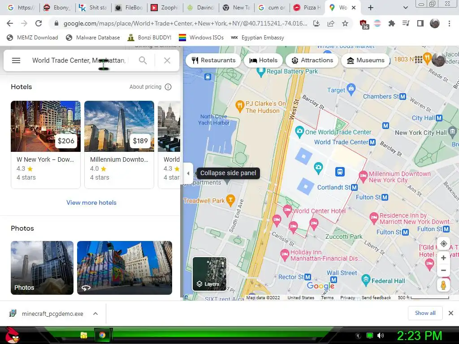Filter map by Restaurants
Image resolution: width=459 pixels, height=344 pixels.
point(213,60)
